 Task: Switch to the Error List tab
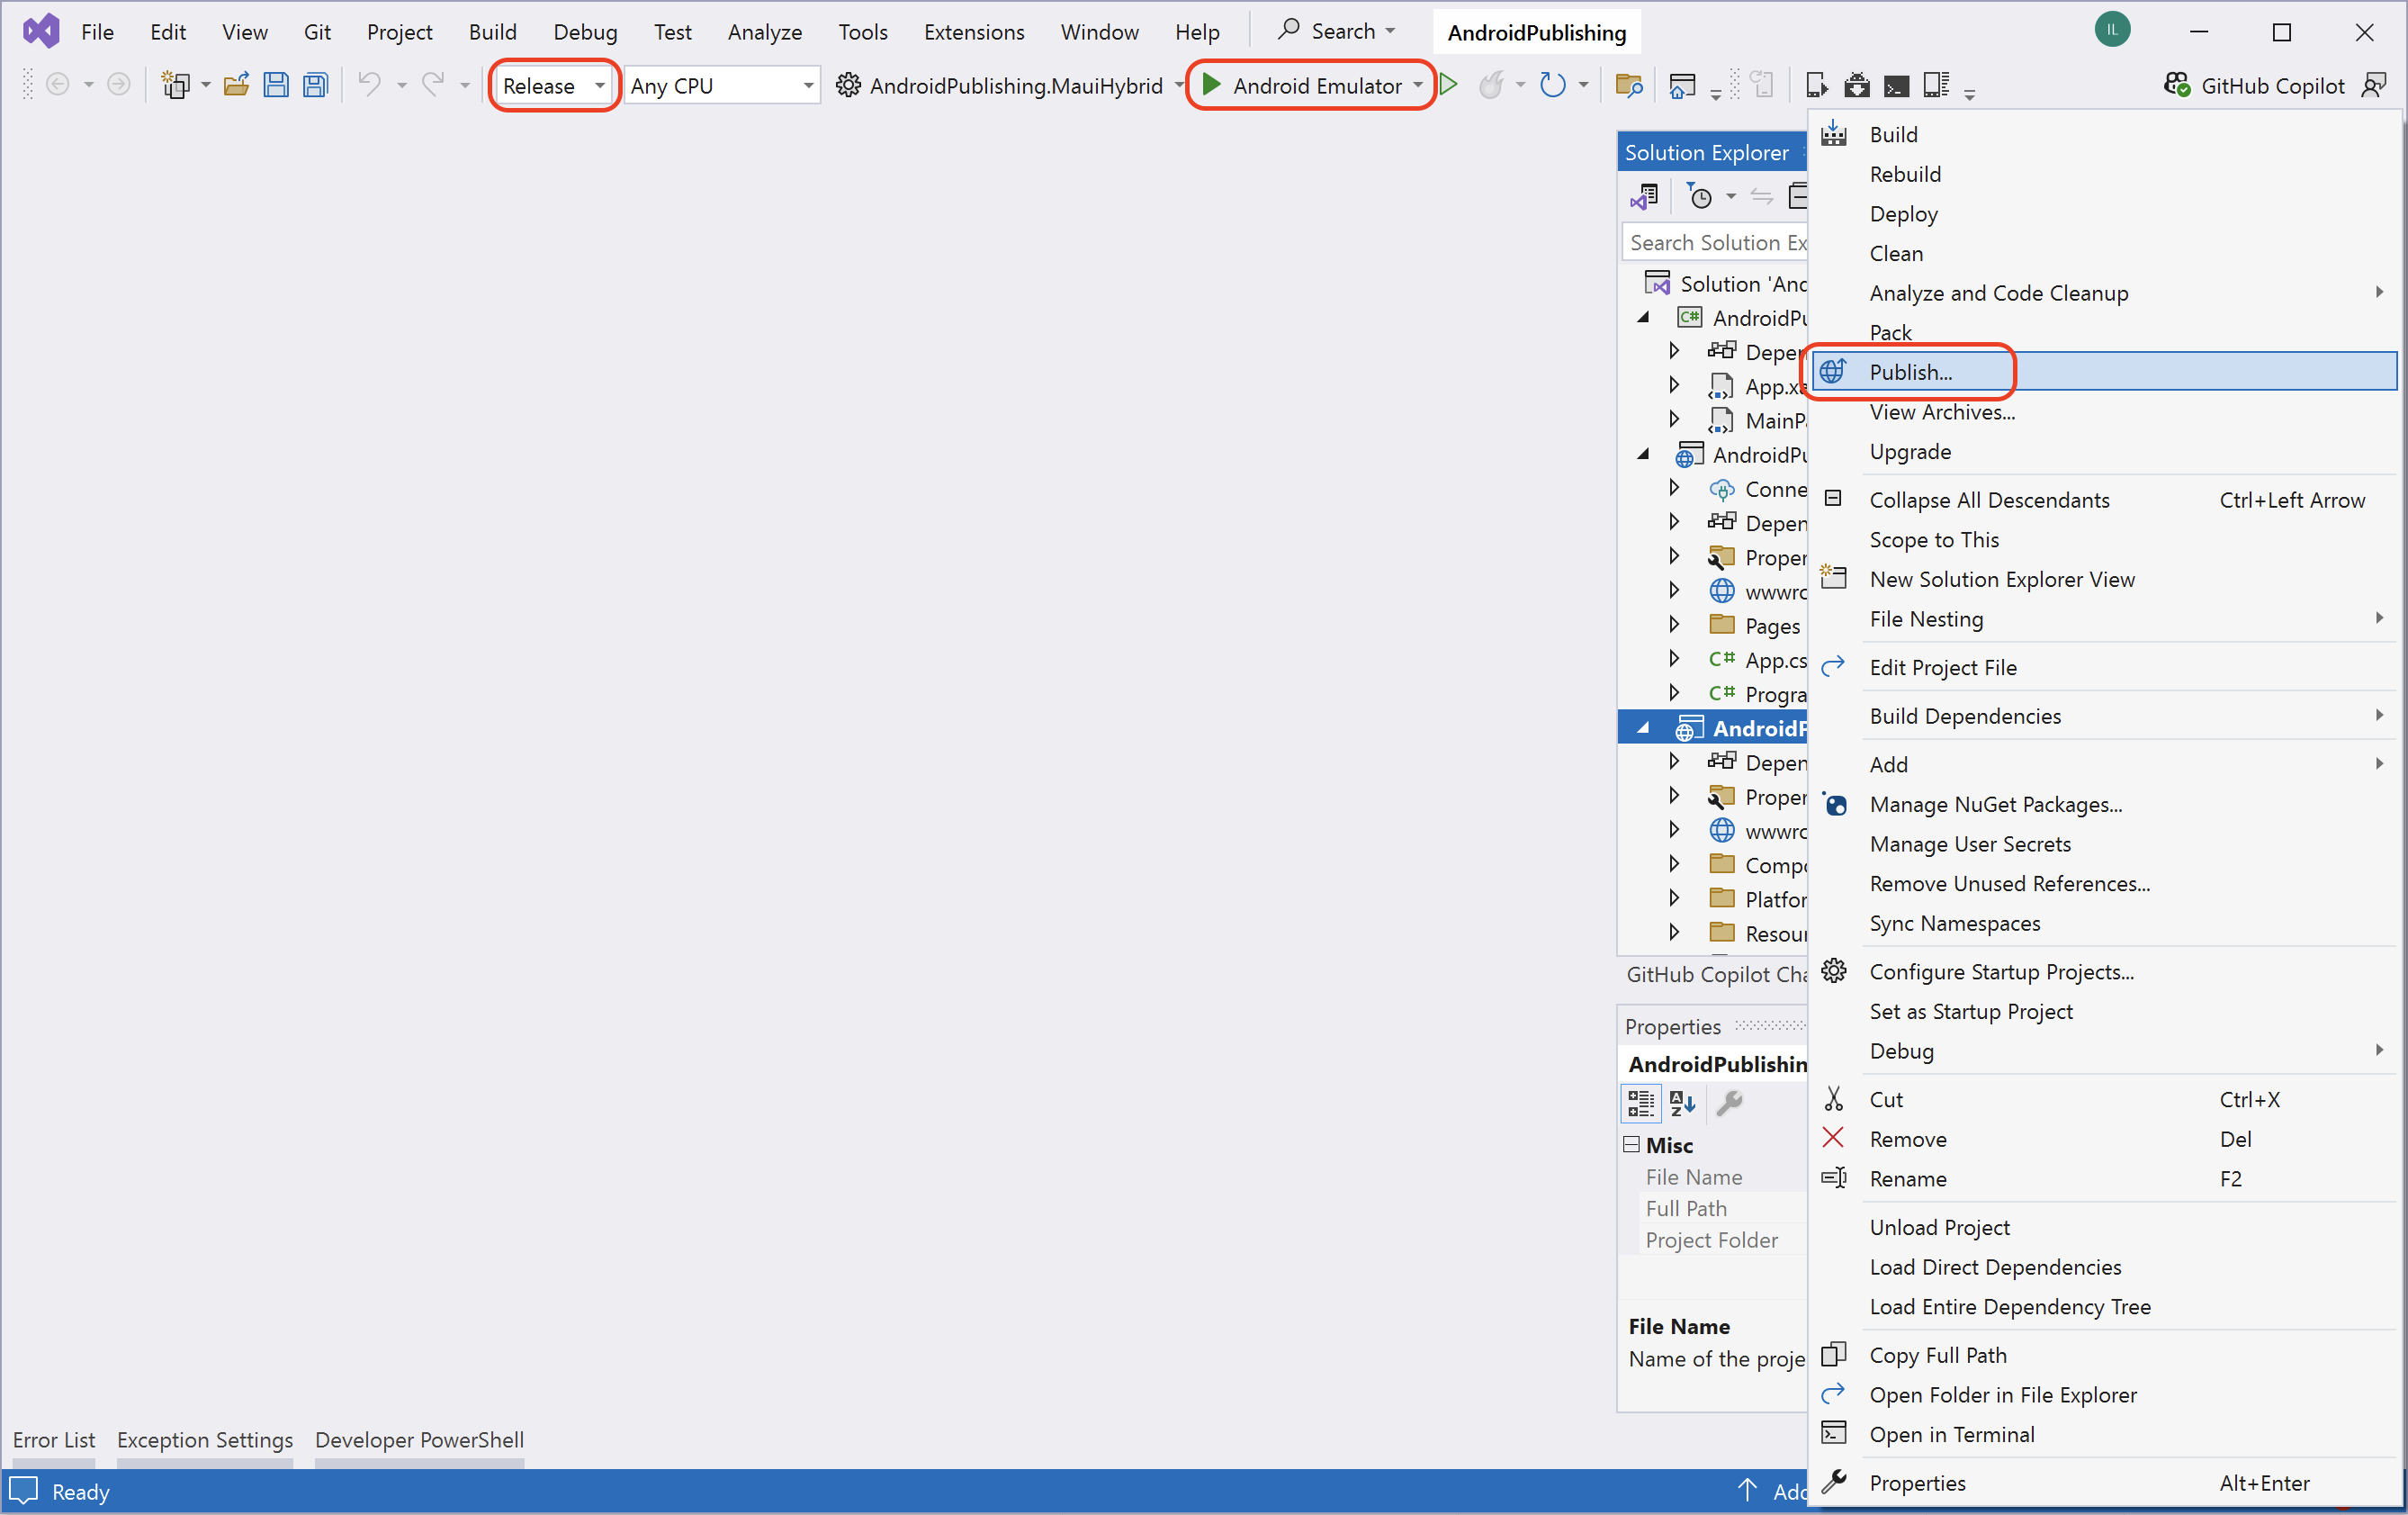coord(54,1440)
